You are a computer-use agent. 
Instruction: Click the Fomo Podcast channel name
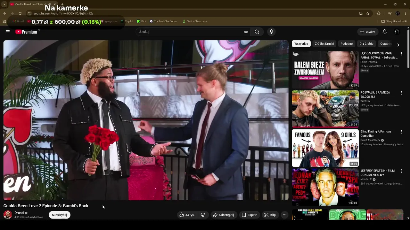(369, 62)
